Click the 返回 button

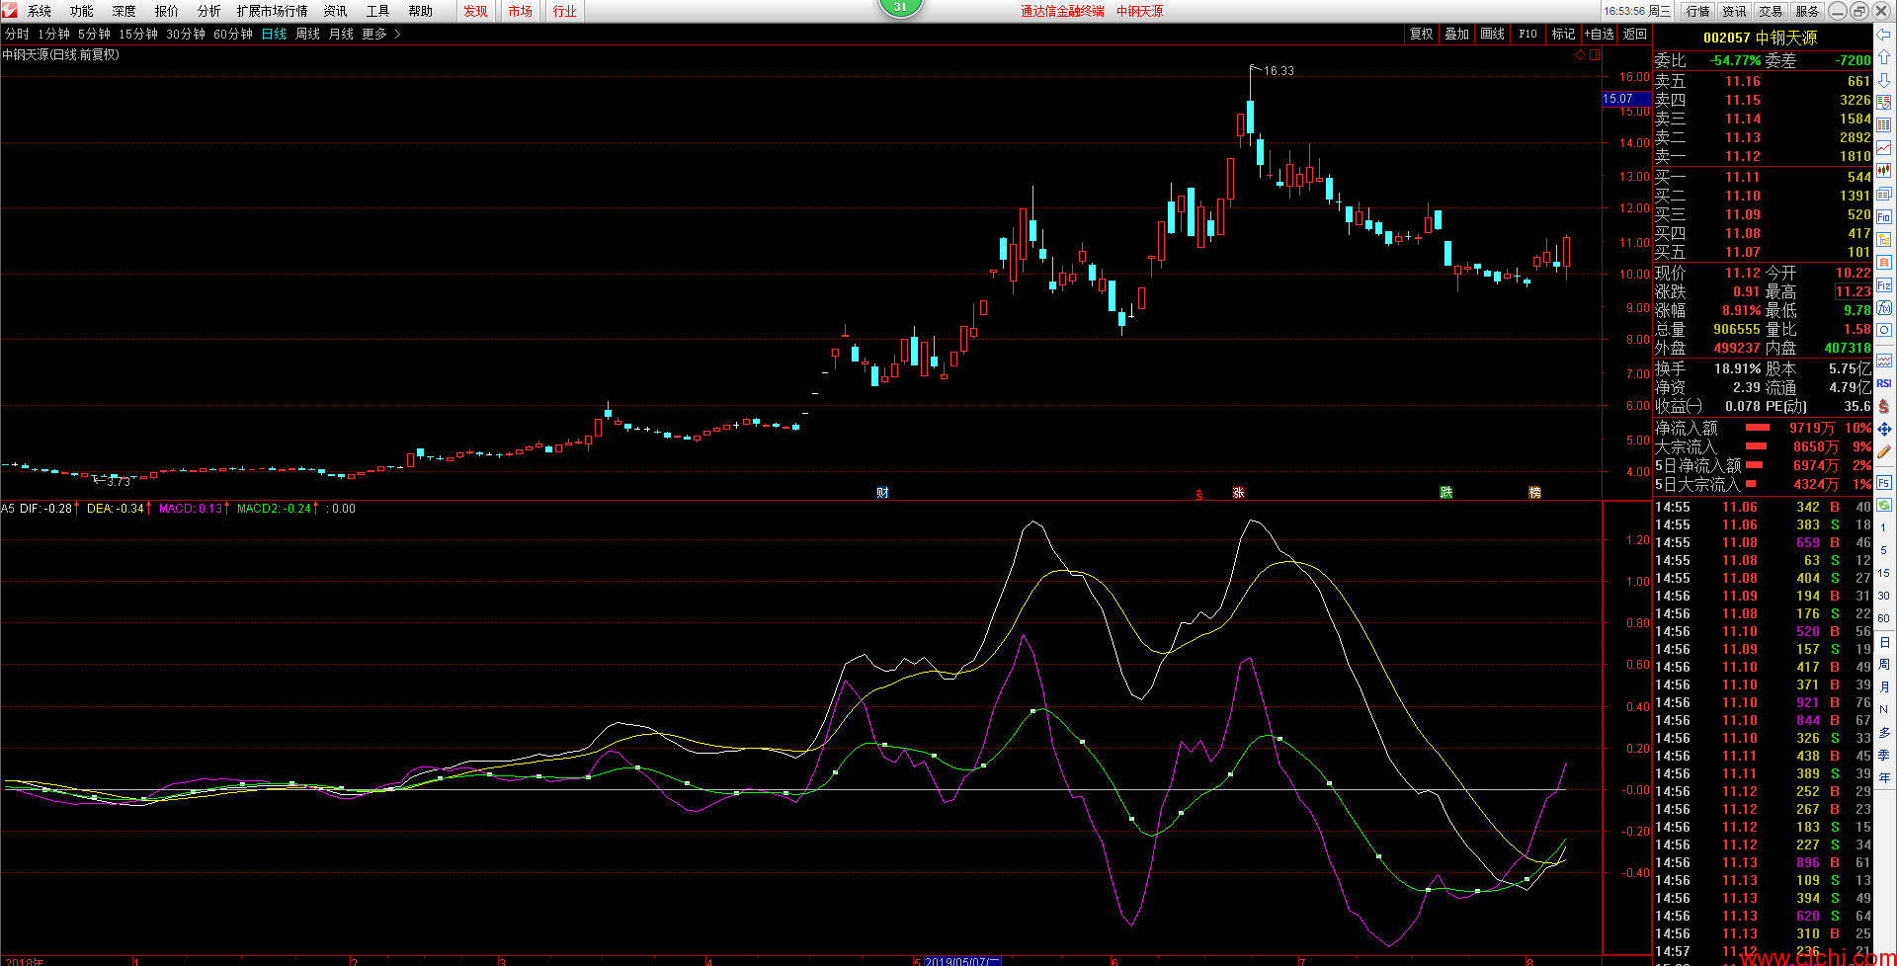(x=1635, y=35)
